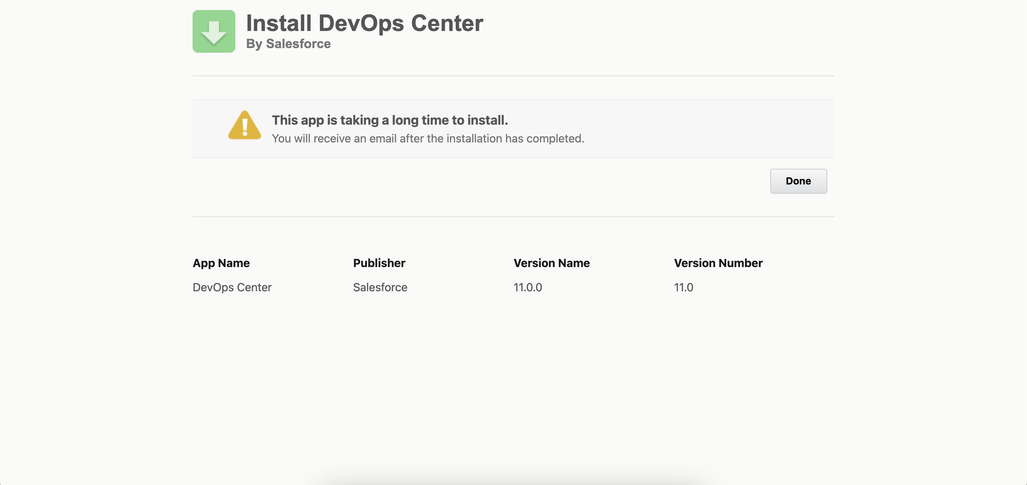
Task: Click the word Salesforce under the title
Action: point(298,43)
